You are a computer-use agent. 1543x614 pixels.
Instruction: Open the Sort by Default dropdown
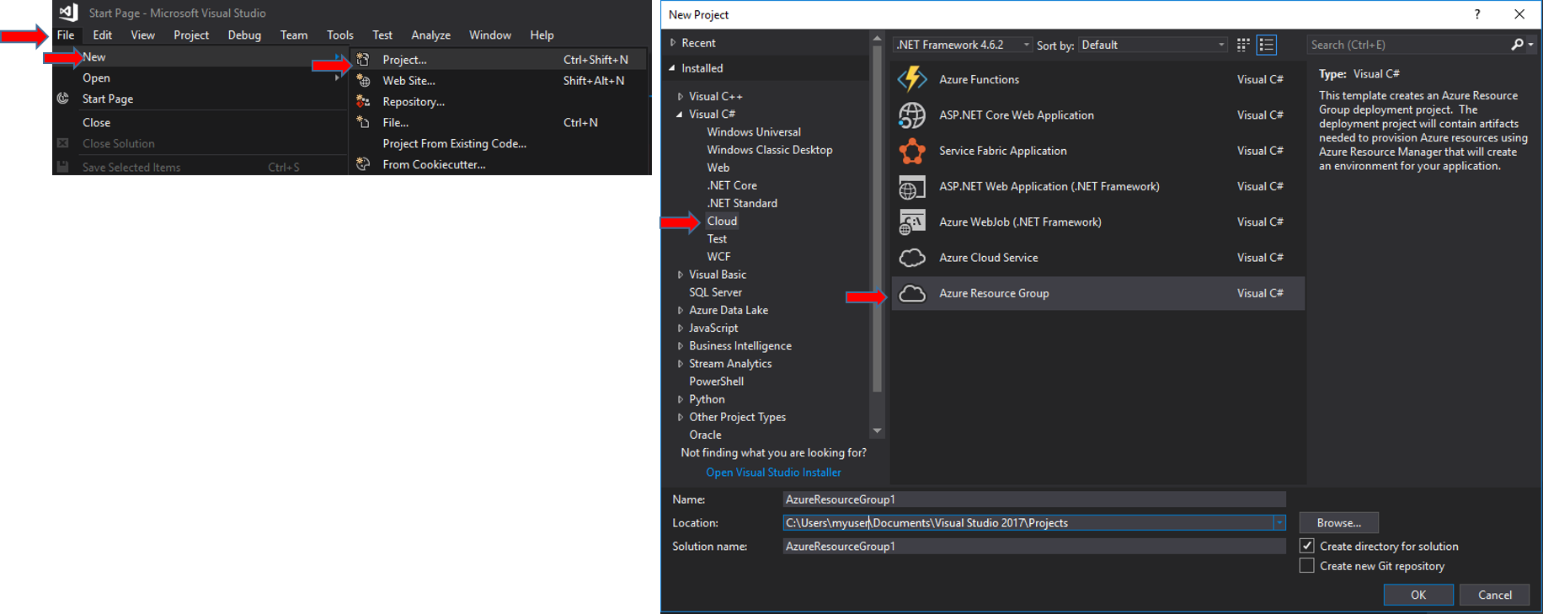[x=1153, y=45]
